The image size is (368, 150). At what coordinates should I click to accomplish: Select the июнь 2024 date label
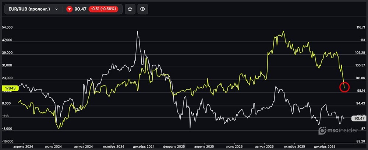click(x=53, y=146)
